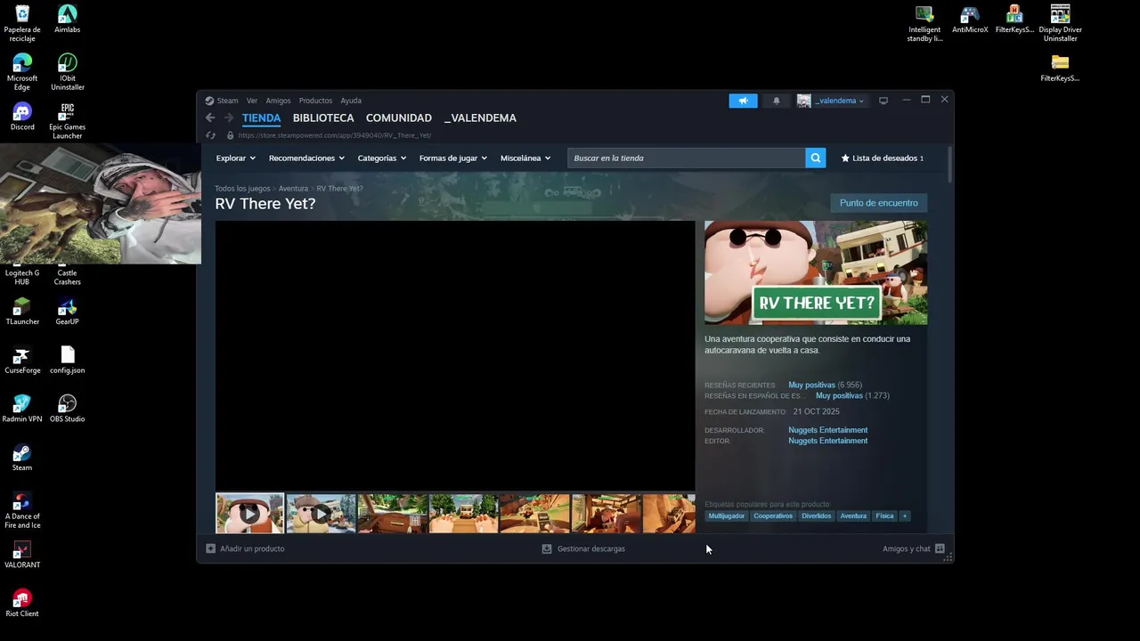This screenshot has width=1140, height=641.
Task: Open Display Driver Uninstaller icon
Action: pos(1060,23)
